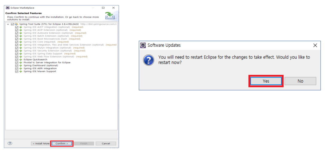Image resolution: width=328 pixels, height=154 pixels.
Task: Toggle the Spring IDE Core checkbox
Action: (x=17, y=42)
